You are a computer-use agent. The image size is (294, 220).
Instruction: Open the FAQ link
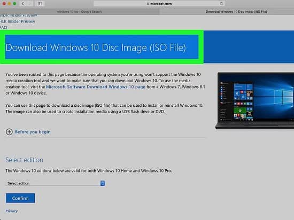3,28
